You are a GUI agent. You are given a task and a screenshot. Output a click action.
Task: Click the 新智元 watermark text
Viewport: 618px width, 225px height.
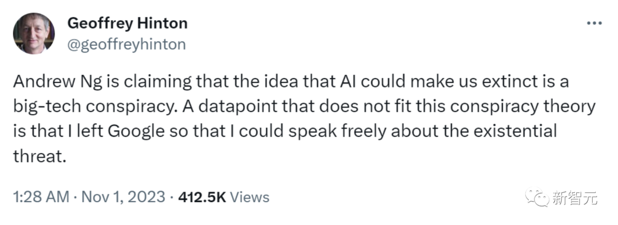(575, 198)
